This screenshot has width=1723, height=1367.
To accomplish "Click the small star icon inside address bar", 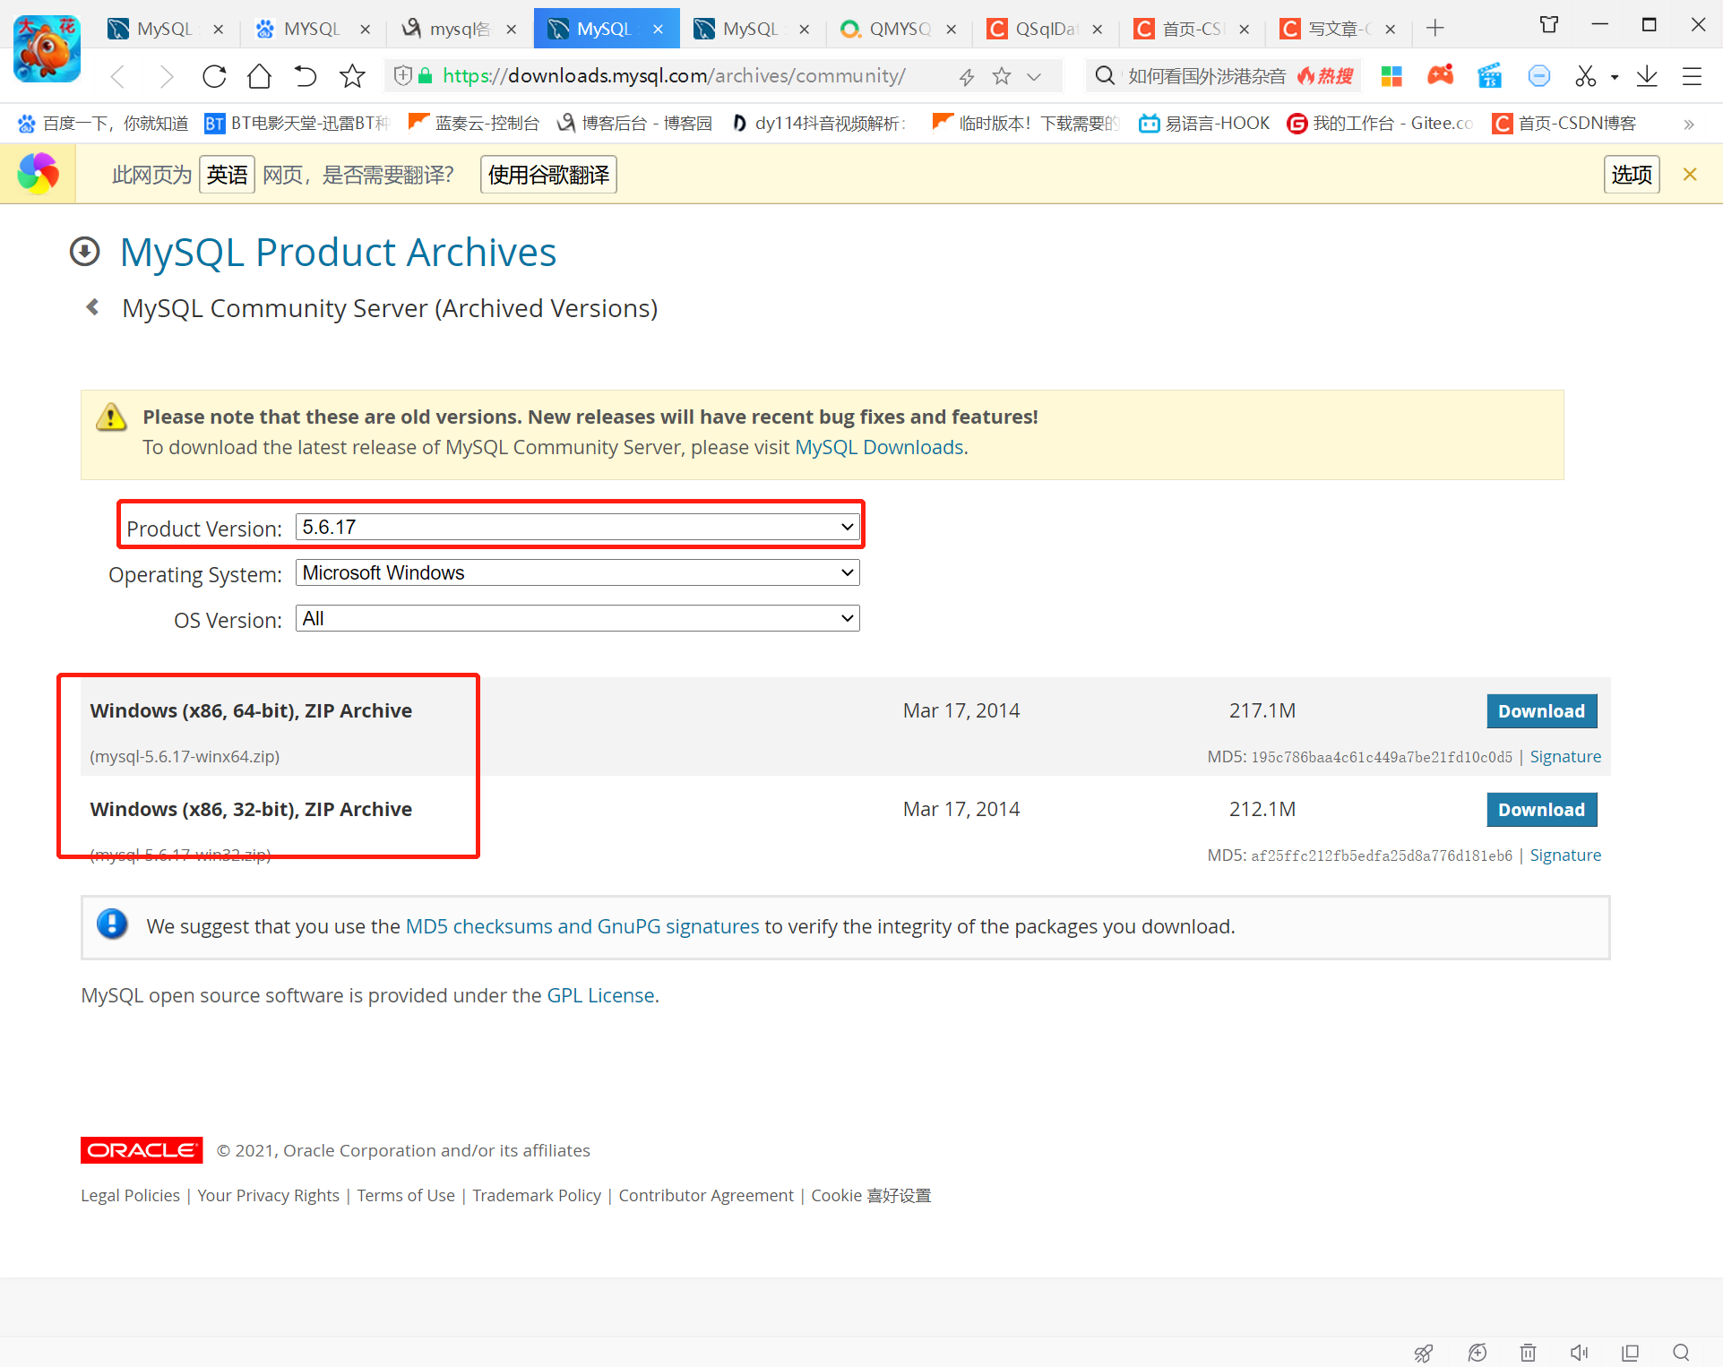I will [x=1002, y=77].
